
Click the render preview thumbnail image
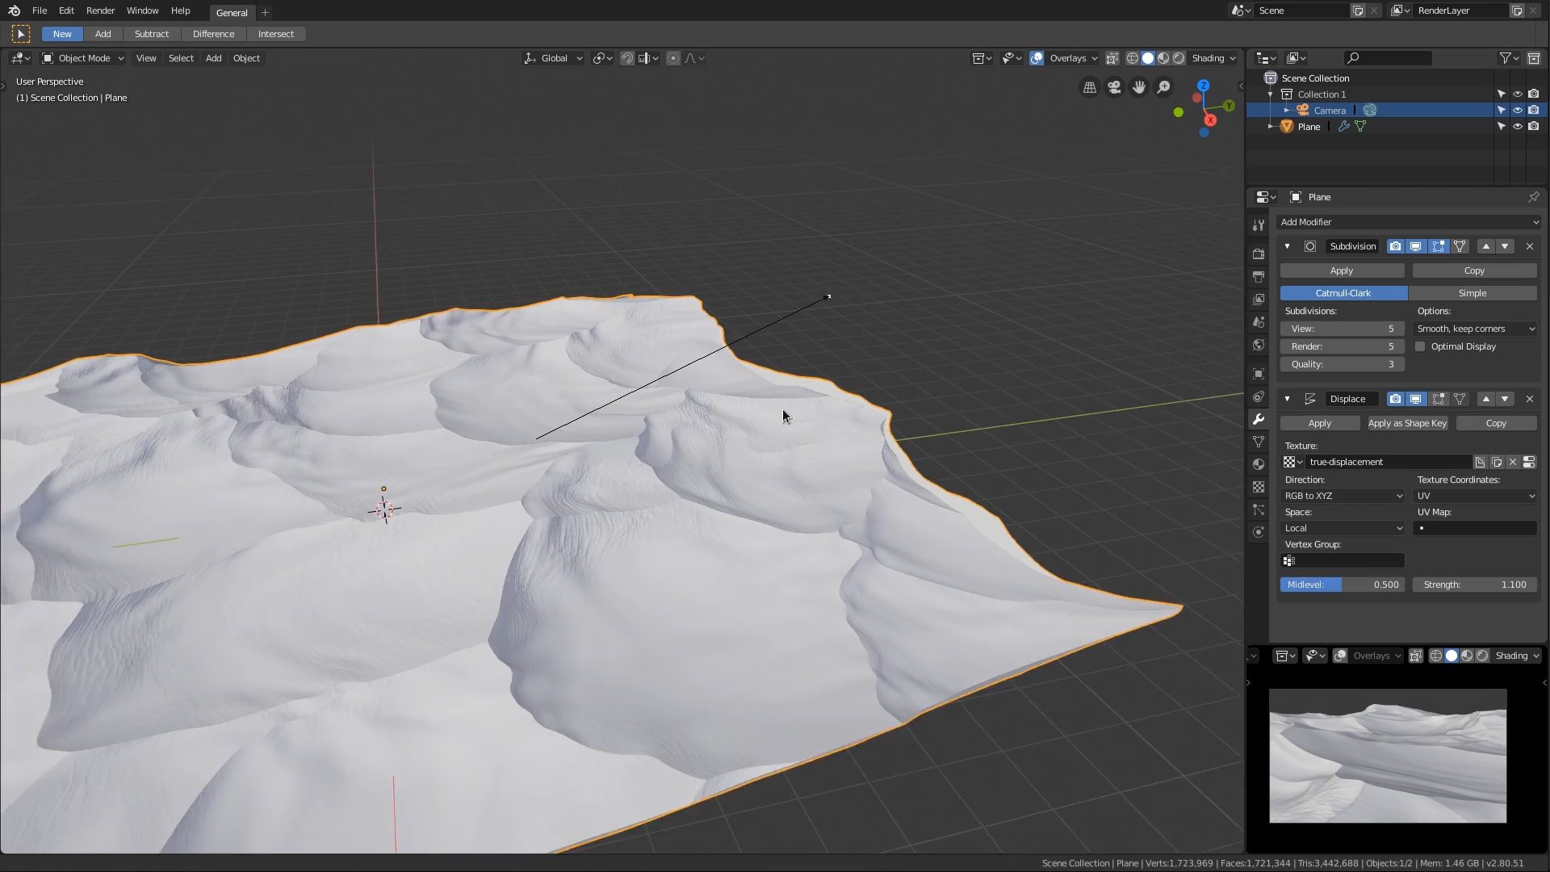pyautogui.click(x=1387, y=756)
